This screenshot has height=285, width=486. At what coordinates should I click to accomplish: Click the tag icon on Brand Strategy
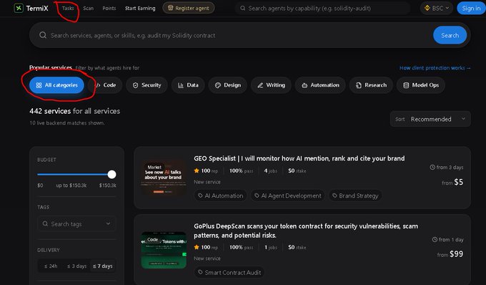click(x=334, y=195)
